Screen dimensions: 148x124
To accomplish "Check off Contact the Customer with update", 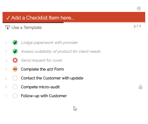I will [x=15, y=78].
